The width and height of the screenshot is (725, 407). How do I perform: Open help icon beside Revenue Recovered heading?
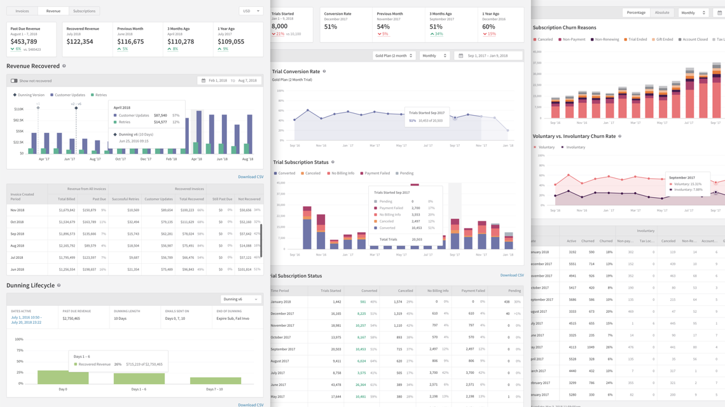click(64, 66)
